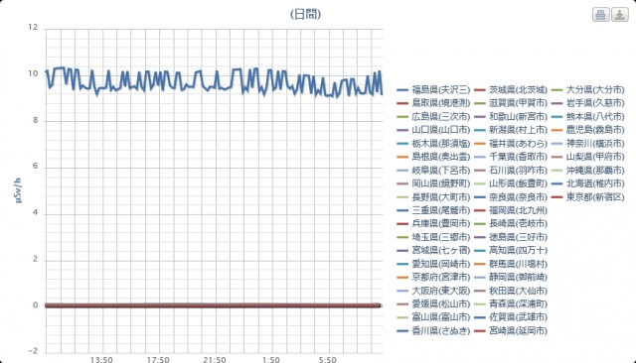Hide the 愛知県(岡崎市) series
This screenshot has width=636, height=363.
tap(433, 264)
